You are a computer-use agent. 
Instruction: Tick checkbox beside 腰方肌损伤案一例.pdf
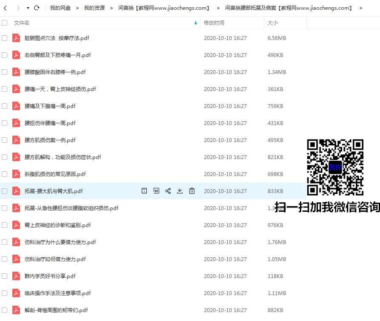click(4, 140)
